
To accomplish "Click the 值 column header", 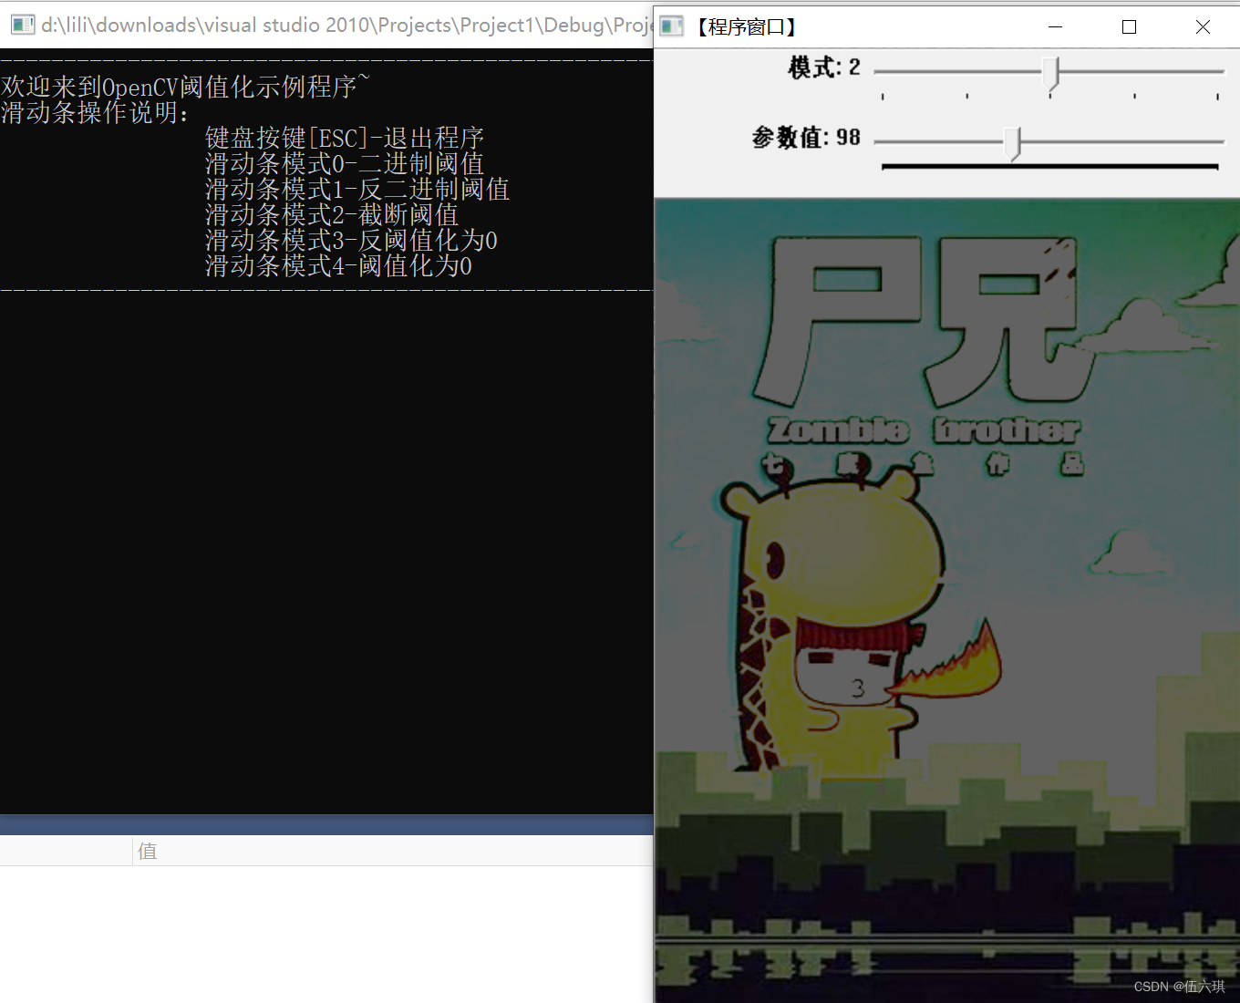I will (x=148, y=851).
